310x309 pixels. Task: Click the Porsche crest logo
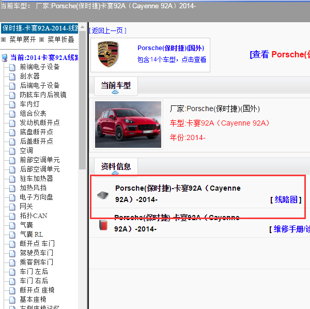coord(108,54)
